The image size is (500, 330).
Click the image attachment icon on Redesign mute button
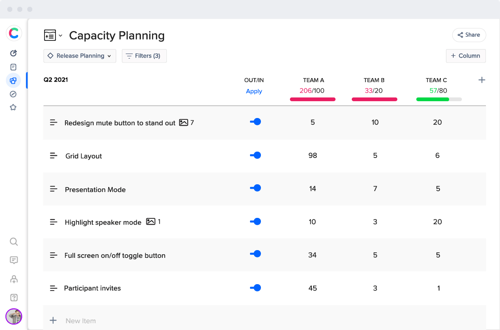[184, 123]
